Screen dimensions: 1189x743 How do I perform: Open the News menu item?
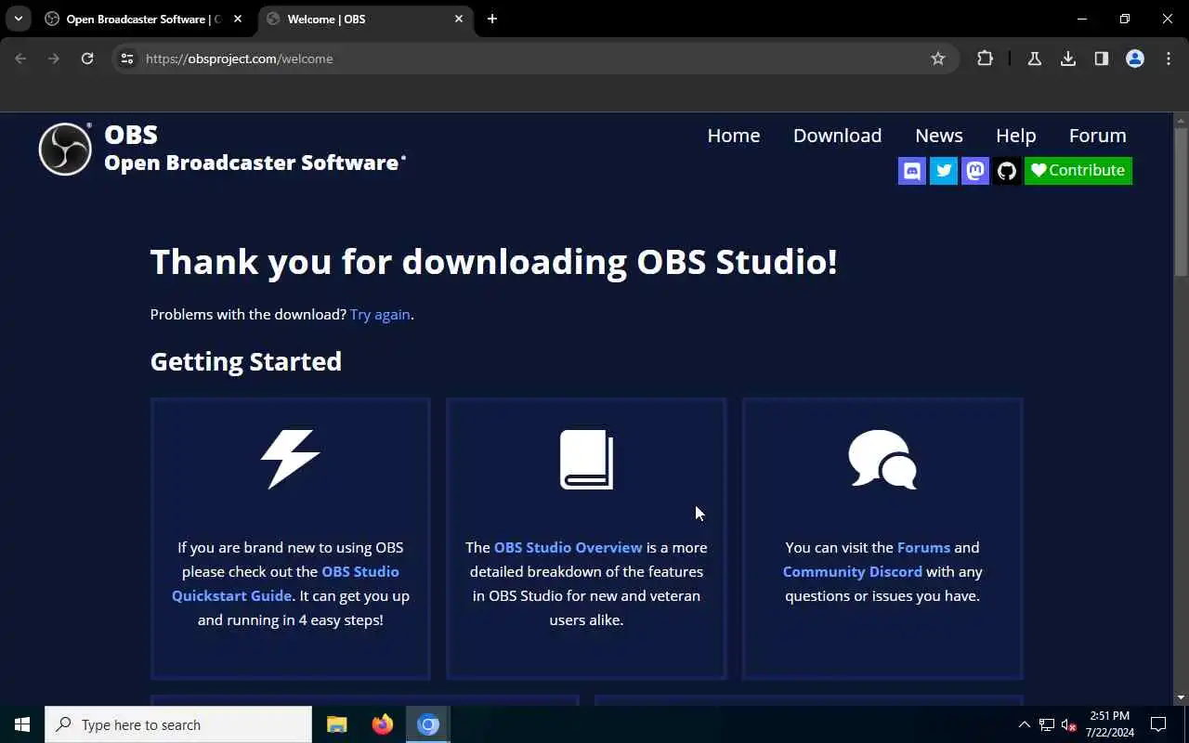(x=939, y=136)
